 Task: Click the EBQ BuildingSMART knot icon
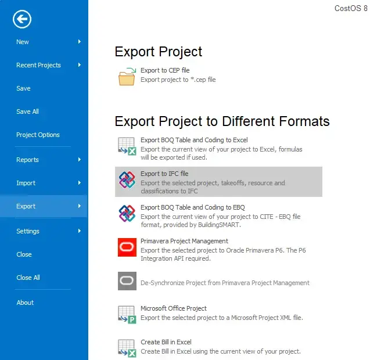tap(127, 214)
